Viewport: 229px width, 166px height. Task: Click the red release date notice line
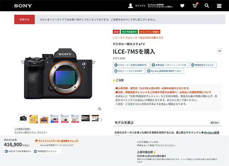(153, 88)
